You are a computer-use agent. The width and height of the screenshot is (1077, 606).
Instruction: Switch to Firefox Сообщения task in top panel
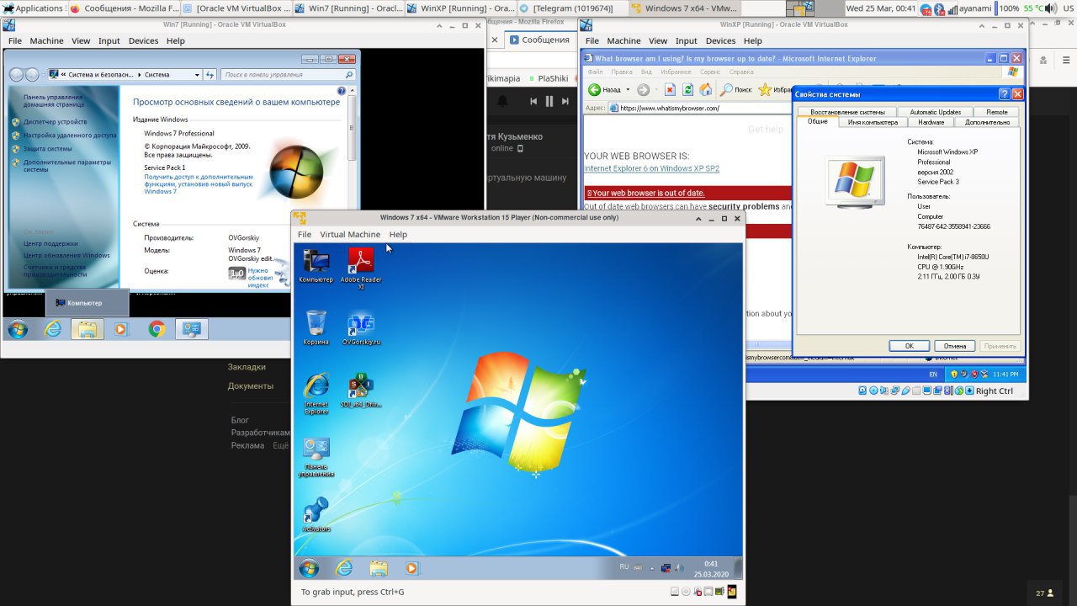[123, 8]
